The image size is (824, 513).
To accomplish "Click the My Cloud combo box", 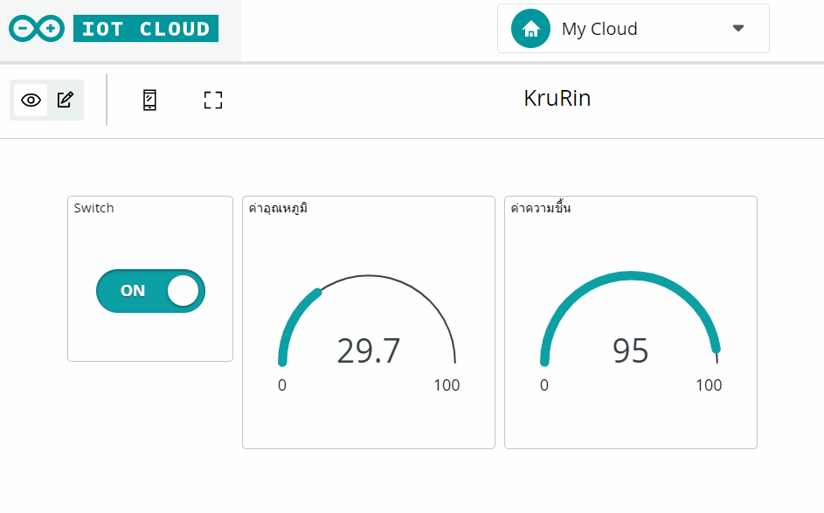I will pos(633,28).
